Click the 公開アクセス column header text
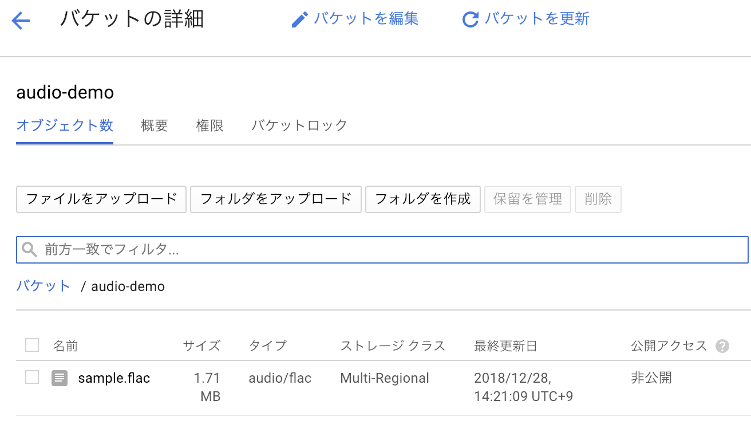The width and height of the screenshot is (751, 424). click(669, 346)
